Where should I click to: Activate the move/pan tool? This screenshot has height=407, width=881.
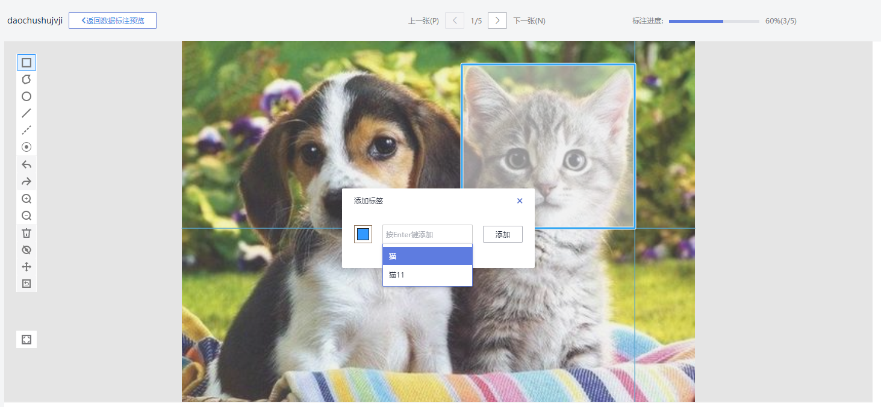pyautogui.click(x=26, y=267)
